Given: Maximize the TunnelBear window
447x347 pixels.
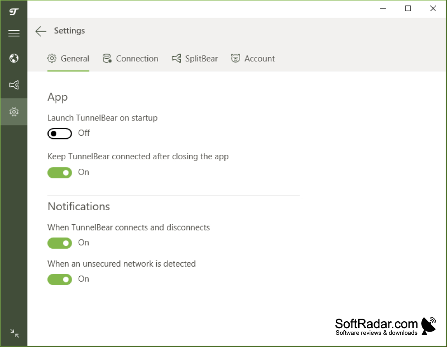Looking at the screenshot, I should 408,9.
